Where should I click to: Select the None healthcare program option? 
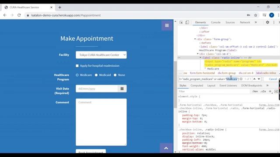[x=115, y=75]
